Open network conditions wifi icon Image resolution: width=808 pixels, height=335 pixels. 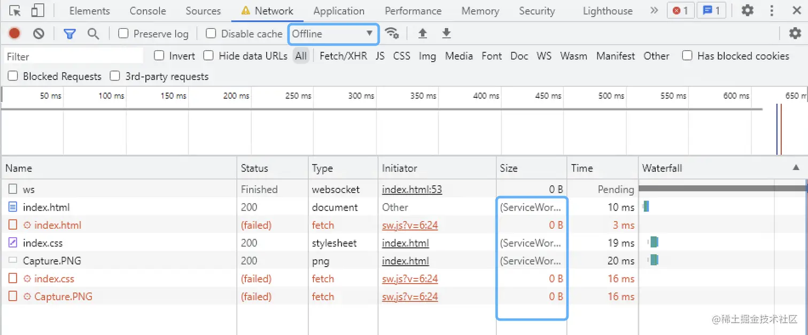pyautogui.click(x=392, y=34)
